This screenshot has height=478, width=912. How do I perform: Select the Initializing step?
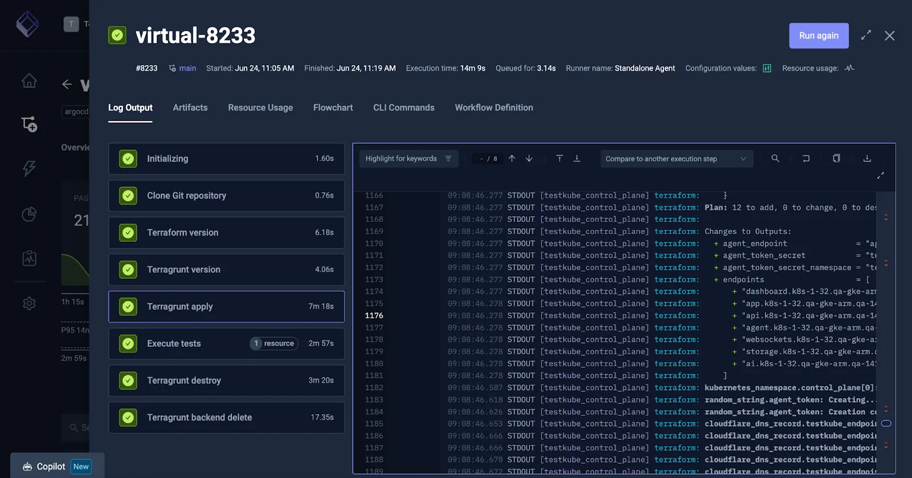226,159
